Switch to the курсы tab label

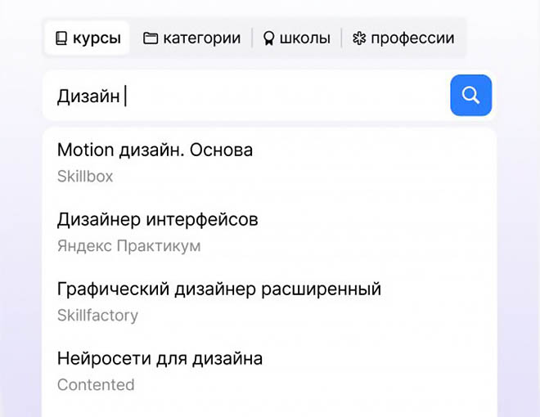[x=97, y=38]
